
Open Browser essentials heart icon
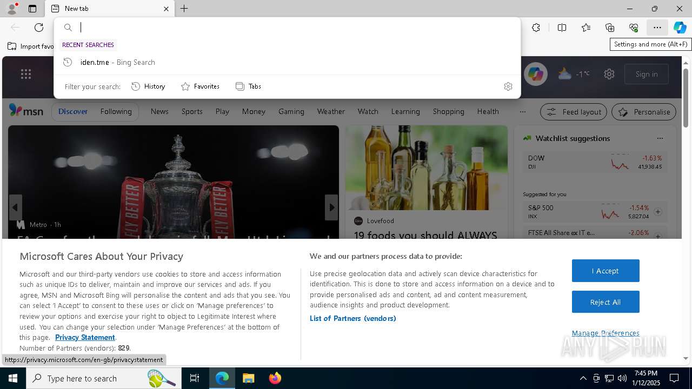[x=634, y=28]
